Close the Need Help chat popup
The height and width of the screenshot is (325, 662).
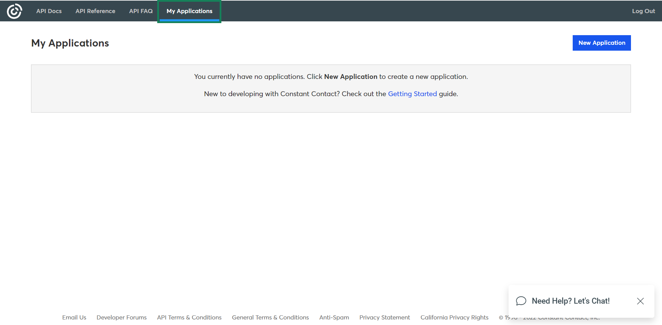pyautogui.click(x=640, y=301)
